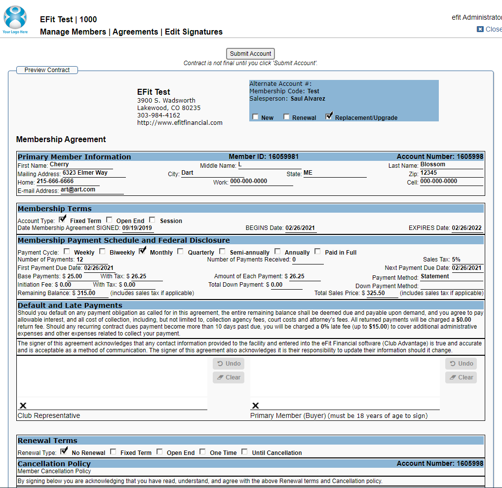Check Annually payment cycle checkbox
Image resolution: width=502 pixels, height=488 pixels.
click(x=277, y=252)
